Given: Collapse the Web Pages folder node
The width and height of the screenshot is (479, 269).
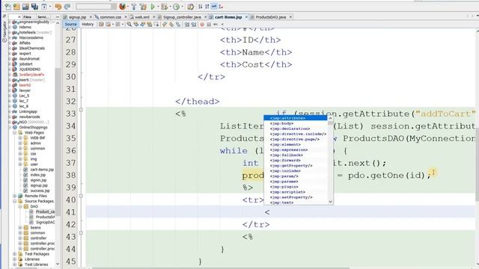Looking at the screenshot, I should (15, 133).
